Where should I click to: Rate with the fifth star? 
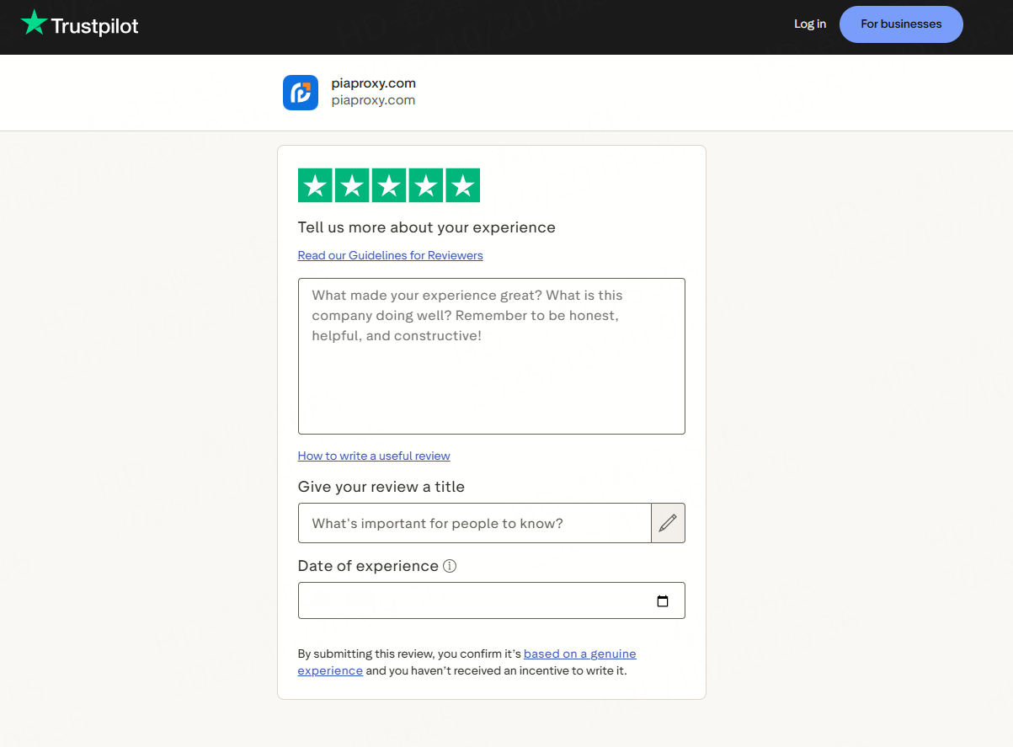[462, 185]
